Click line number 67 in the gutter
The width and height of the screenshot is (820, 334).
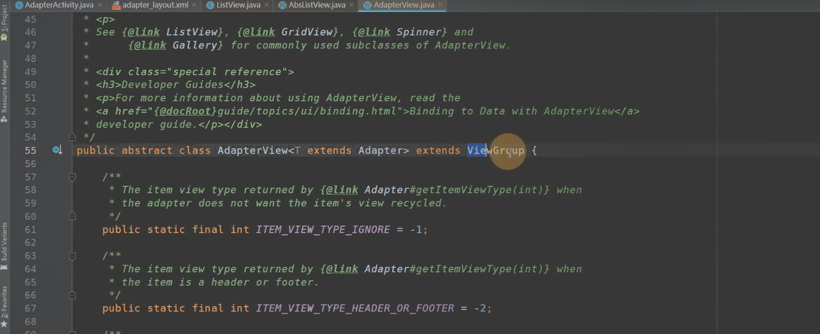point(30,308)
